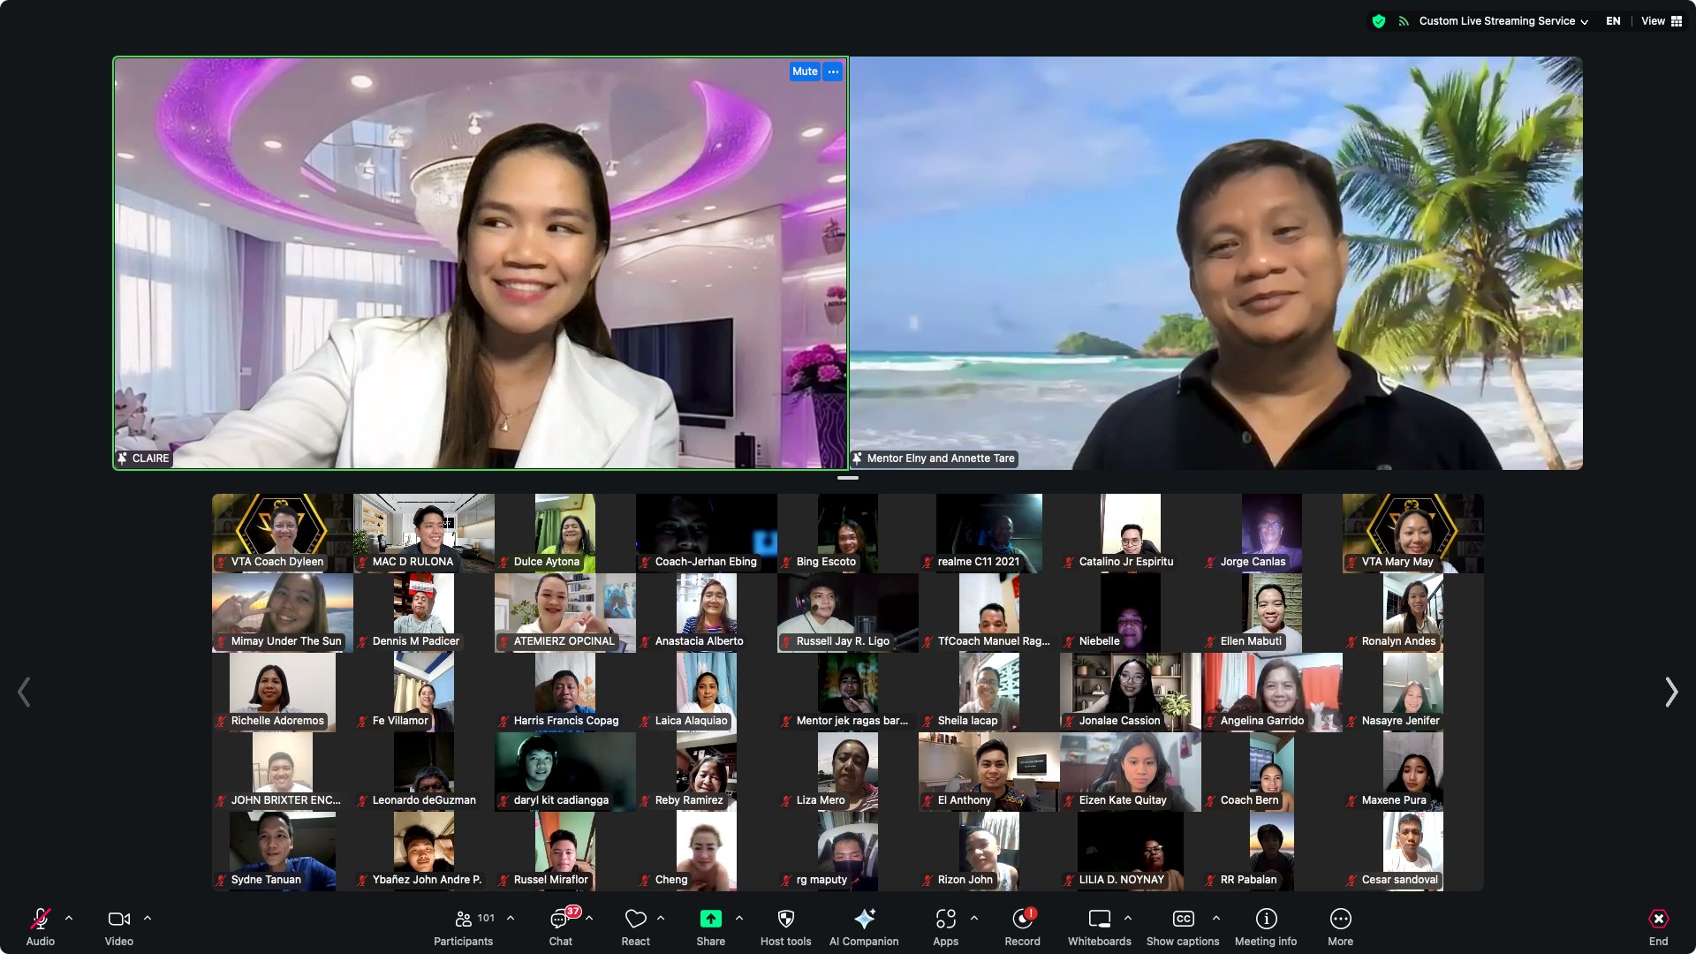Expand Chat options chevron

coord(589,919)
